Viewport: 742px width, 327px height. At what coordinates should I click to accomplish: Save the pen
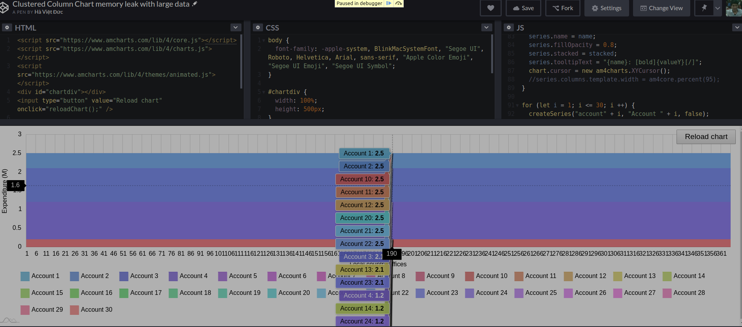click(523, 8)
